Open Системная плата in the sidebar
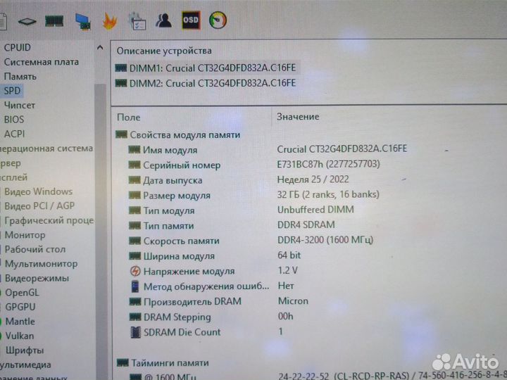 pos(41,62)
